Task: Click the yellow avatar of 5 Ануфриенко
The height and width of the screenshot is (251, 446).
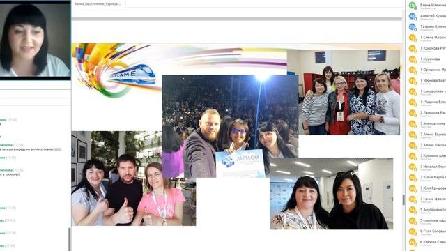Action: click(413, 210)
